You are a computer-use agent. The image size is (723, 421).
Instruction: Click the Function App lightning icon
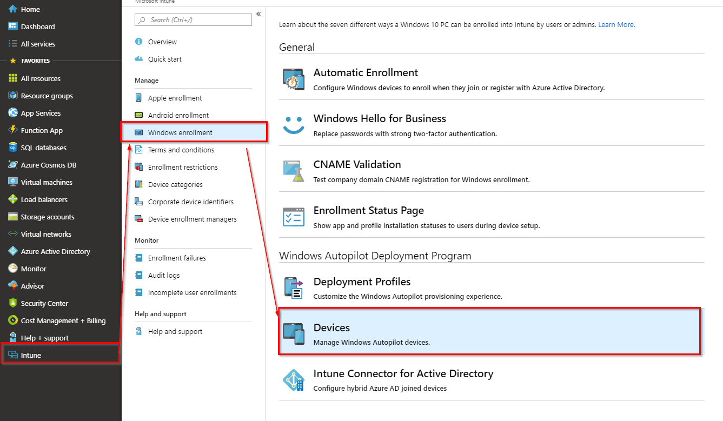[13, 130]
